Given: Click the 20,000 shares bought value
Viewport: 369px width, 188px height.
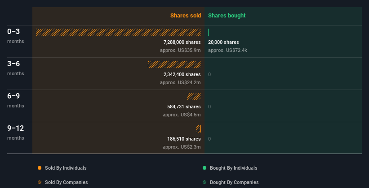Looking at the screenshot, I should pyautogui.click(x=223, y=42).
